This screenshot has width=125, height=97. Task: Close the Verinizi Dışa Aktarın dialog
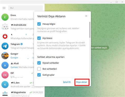(x=86, y=16)
